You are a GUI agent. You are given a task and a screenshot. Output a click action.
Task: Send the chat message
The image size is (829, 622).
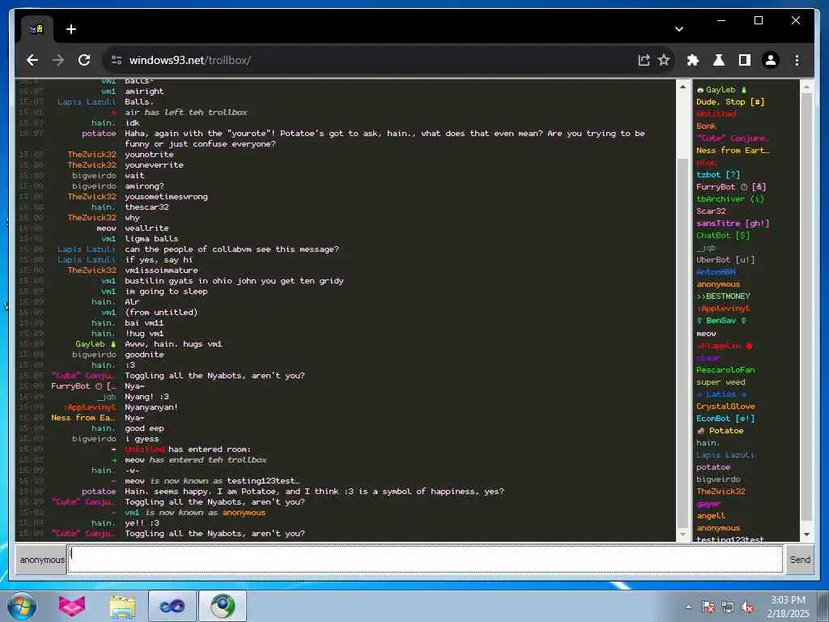coord(799,560)
